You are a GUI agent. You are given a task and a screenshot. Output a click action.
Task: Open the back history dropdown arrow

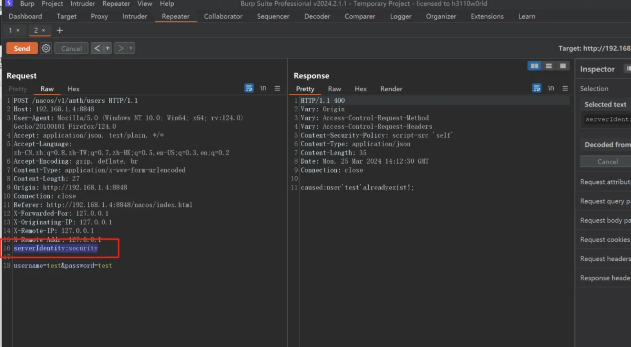point(108,48)
